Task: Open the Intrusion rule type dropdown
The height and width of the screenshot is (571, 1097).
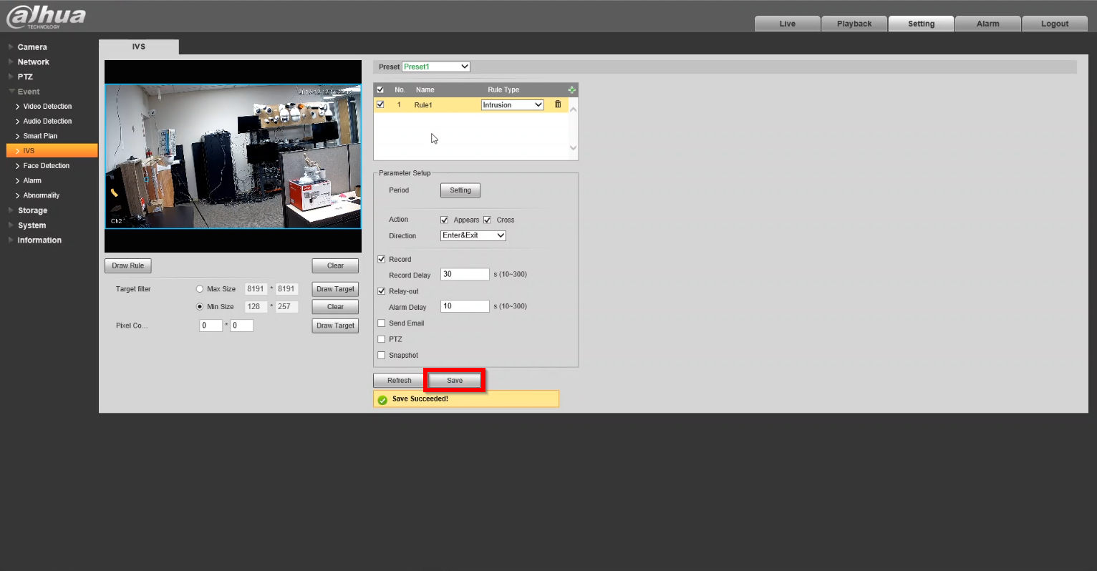Action: tap(512, 105)
